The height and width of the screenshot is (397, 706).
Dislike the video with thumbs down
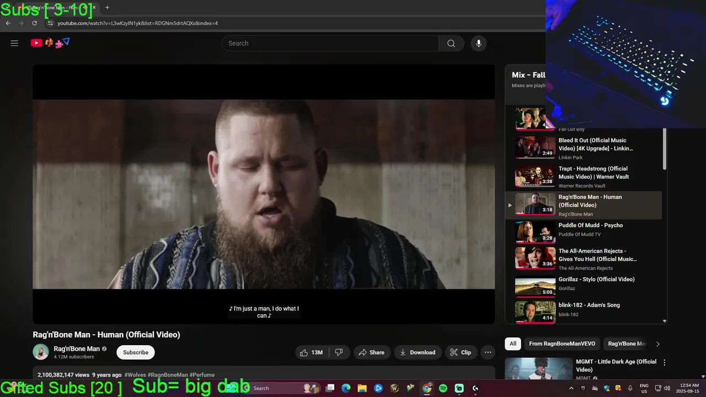pos(339,352)
